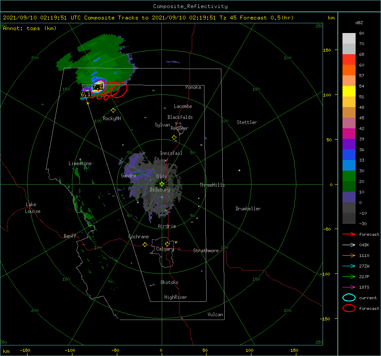Click the Sundre town label
Image resolution: width=381 pixels, height=356 pixels.
[x=128, y=175]
